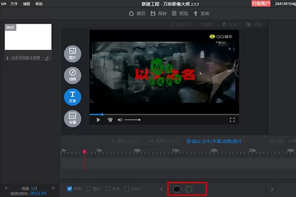Image resolution: width=296 pixels, height=197 pixels.
Task: Toggle the 所有 (all) checkbox
Action: pyautogui.click(x=70, y=189)
